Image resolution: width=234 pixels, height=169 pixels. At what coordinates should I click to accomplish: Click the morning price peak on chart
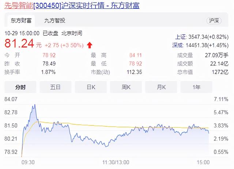click(x=35, y=105)
